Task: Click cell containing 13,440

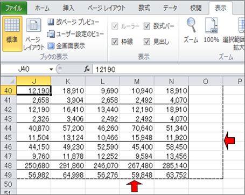Action: 102,109
